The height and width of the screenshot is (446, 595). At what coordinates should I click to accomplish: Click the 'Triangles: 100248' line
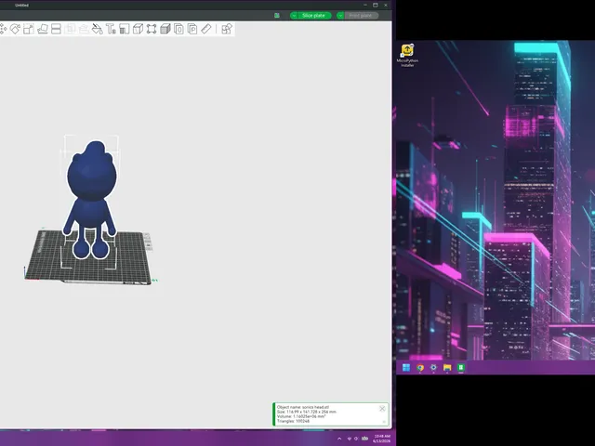click(293, 421)
